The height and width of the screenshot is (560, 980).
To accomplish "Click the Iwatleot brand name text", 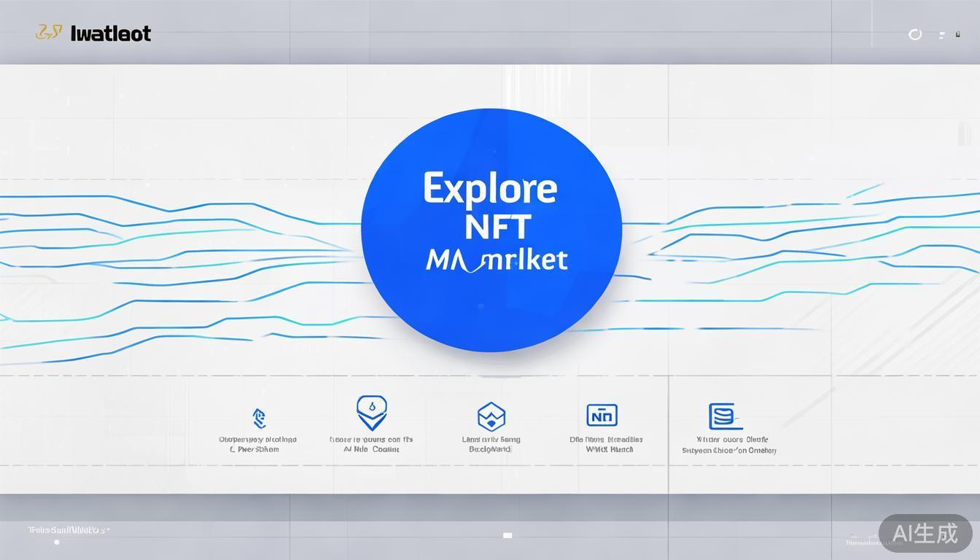I will (111, 34).
